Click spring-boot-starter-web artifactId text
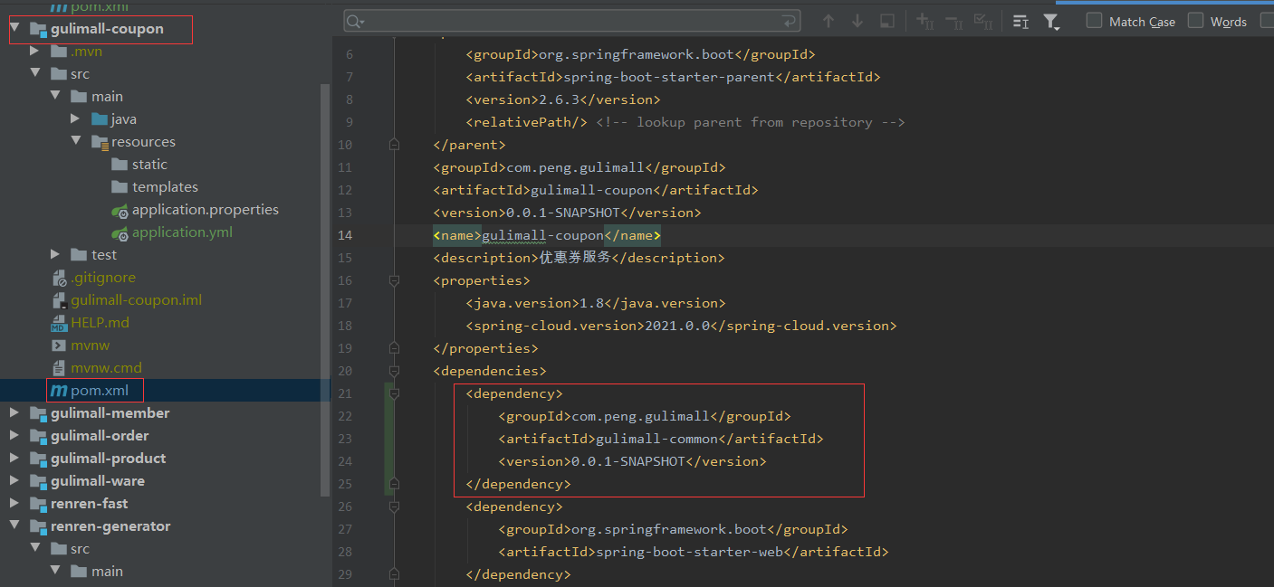This screenshot has height=587, width=1274. point(690,552)
